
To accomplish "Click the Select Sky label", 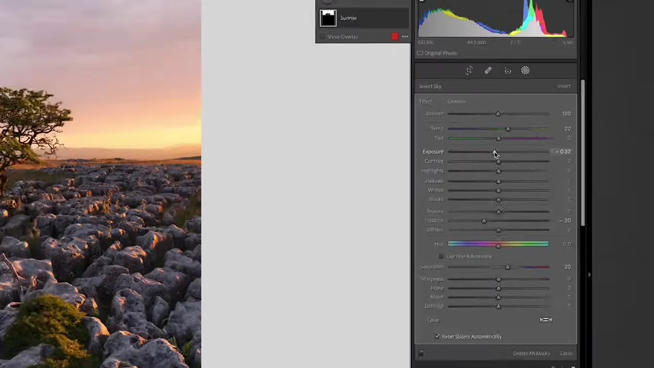I will [x=430, y=86].
